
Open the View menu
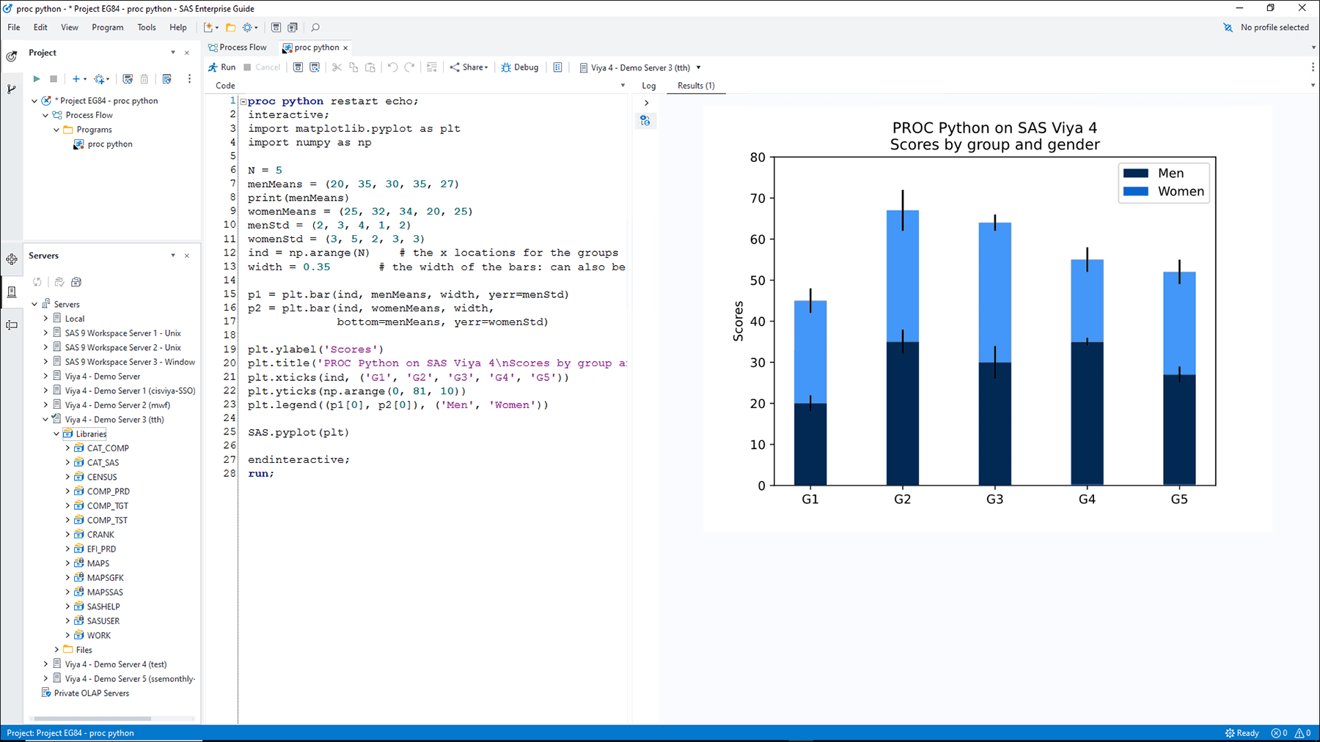click(70, 28)
